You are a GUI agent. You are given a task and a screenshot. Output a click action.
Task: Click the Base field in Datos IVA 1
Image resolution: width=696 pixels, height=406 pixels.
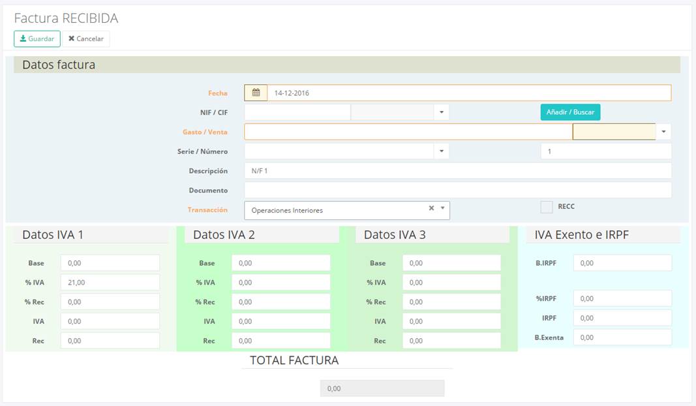point(110,262)
